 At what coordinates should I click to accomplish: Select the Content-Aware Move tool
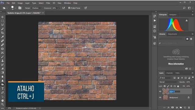(2, 53)
